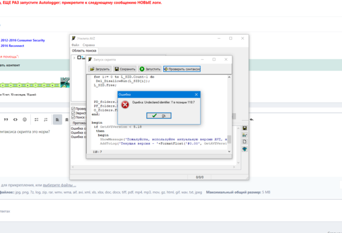Image resolution: width=342 pixels, height=233 pixels.
Task: Click the script editor scrollbar thumb
Action: [229, 139]
